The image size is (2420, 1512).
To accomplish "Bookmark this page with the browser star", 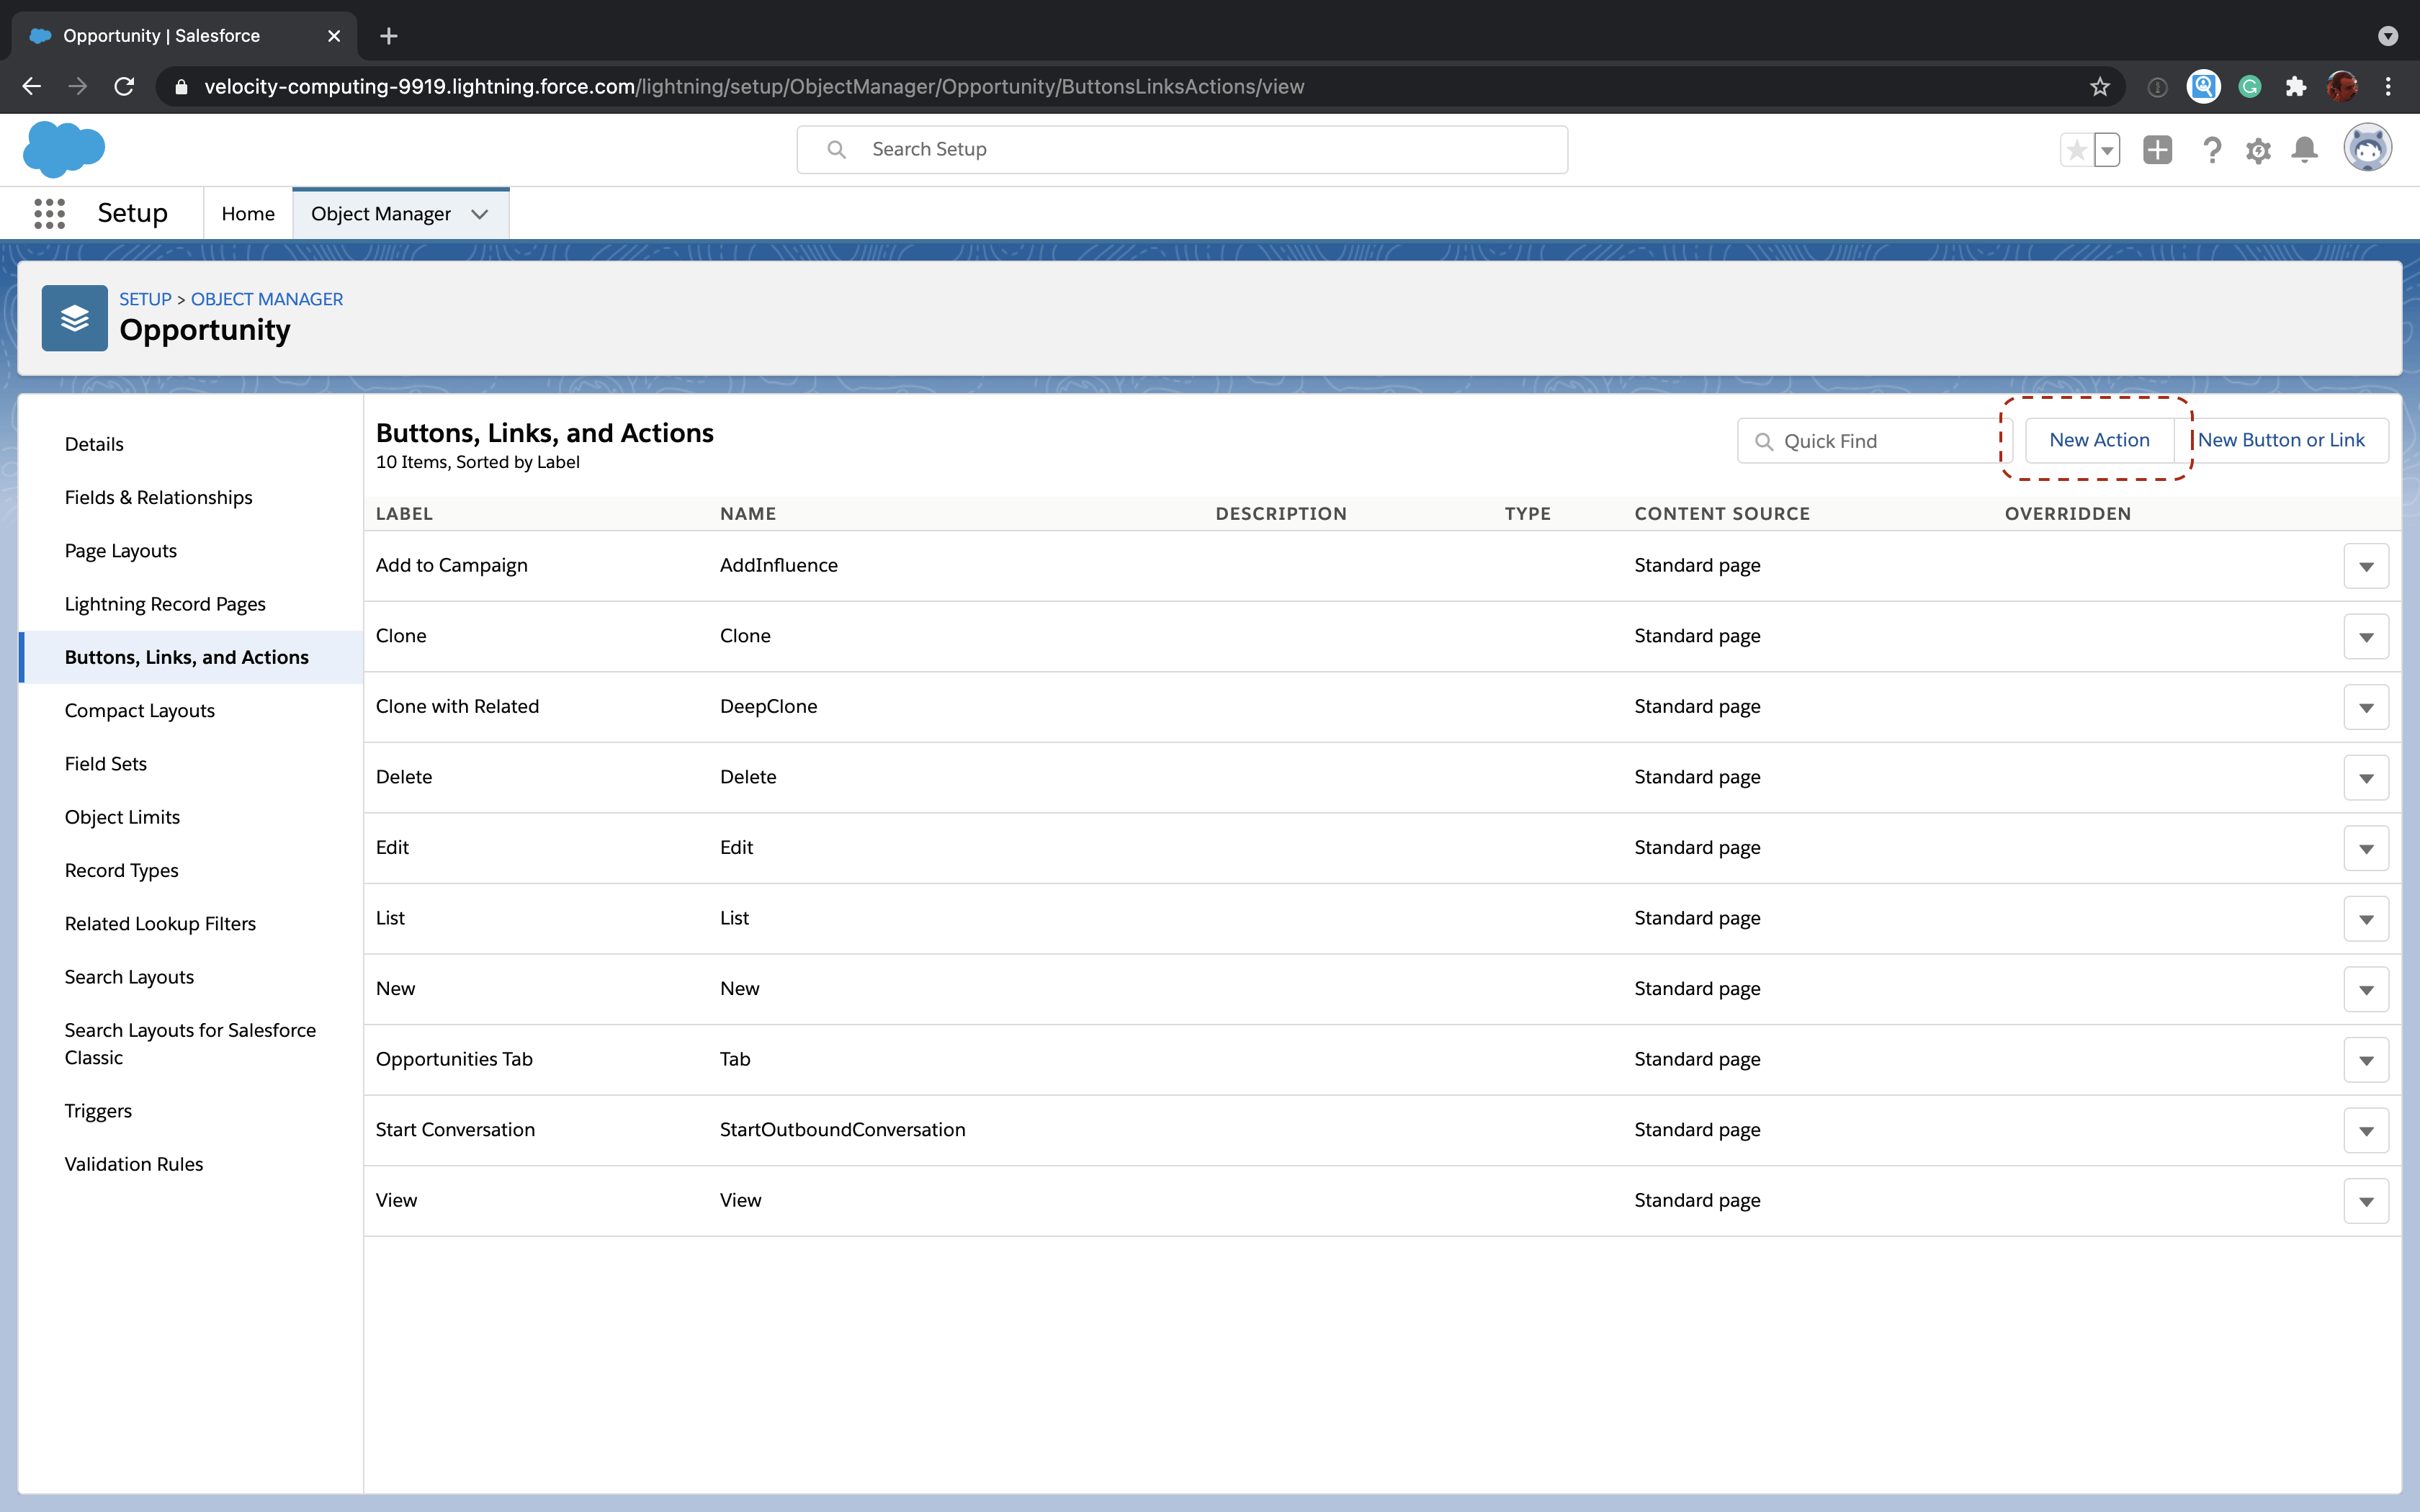I will pos(2098,86).
